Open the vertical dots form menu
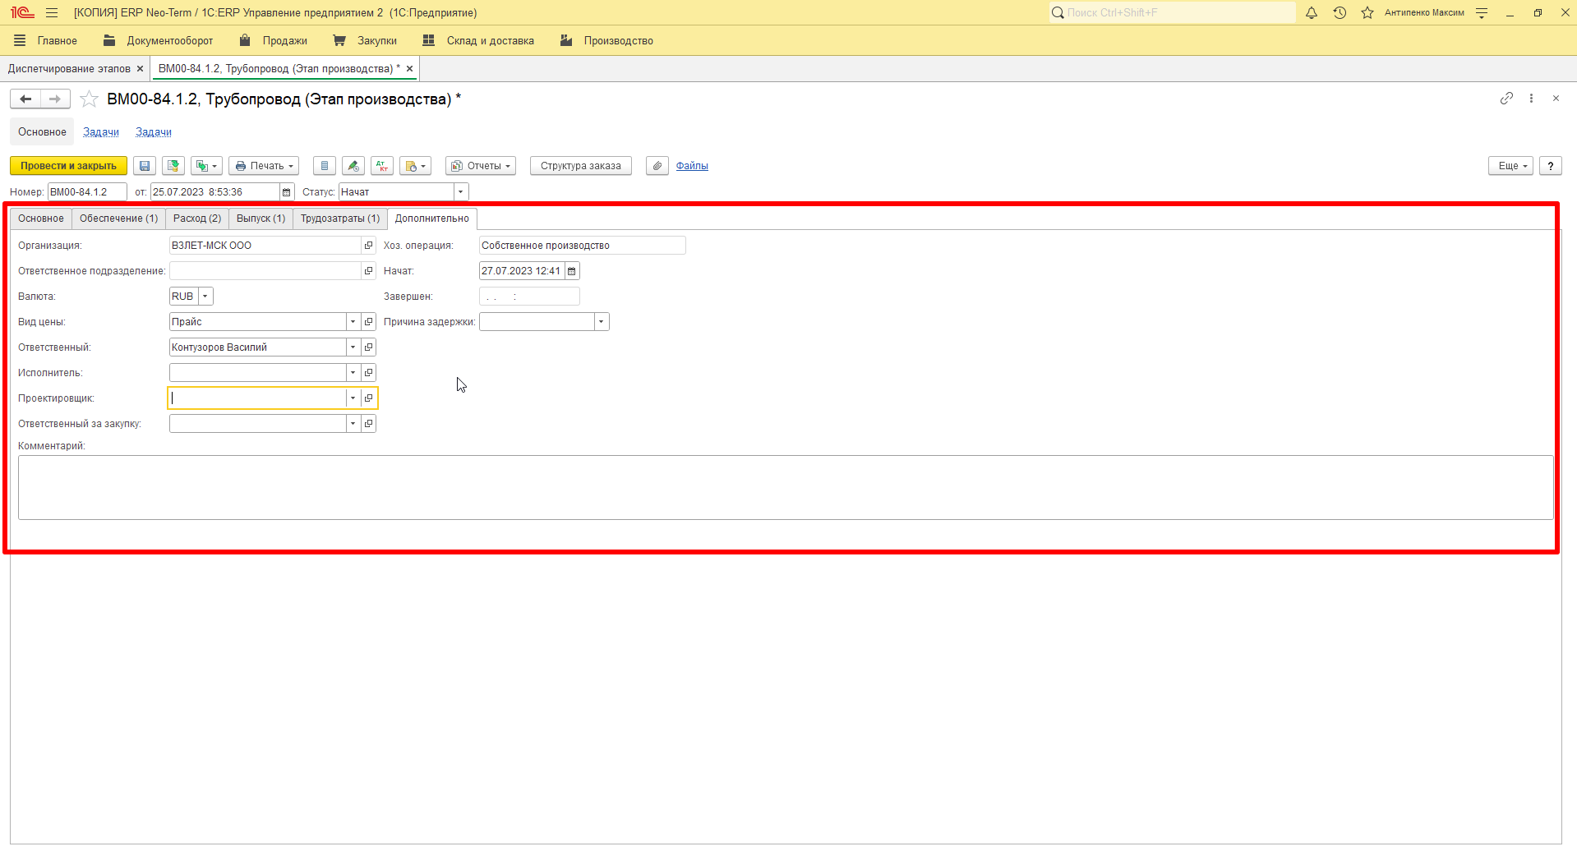The image size is (1577, 851). point(1531,99)
